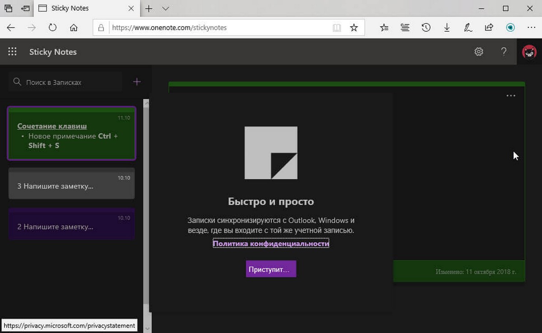Image resolution: width=542 pixels, height=333 pixels.
Task: Click the Sticky Notes header title
Action: click(53, 52)
